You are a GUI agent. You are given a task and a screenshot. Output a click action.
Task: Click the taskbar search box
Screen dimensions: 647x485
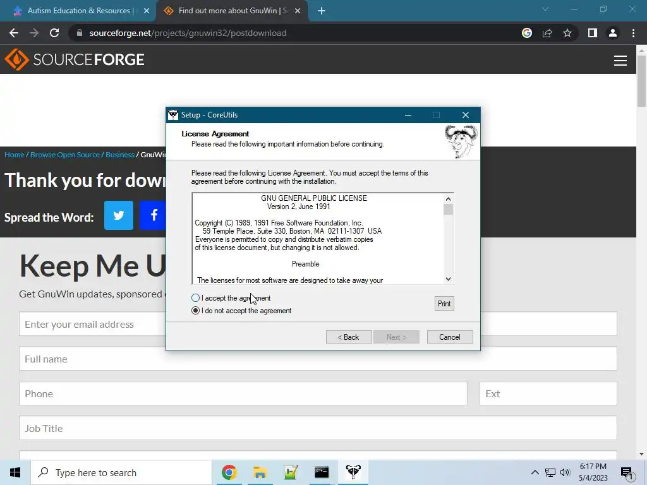point(121,472)
